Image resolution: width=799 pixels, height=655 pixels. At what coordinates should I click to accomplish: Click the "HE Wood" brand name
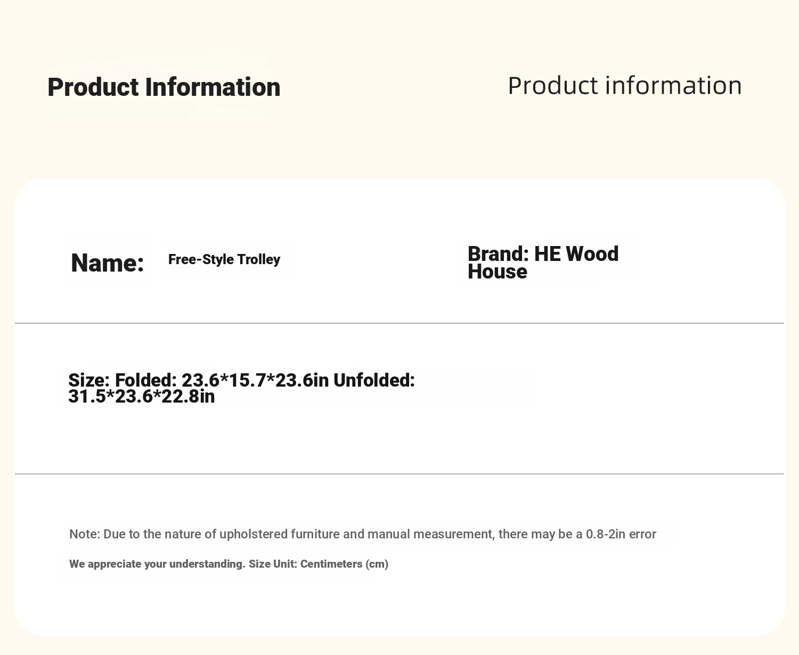(576, 254)
